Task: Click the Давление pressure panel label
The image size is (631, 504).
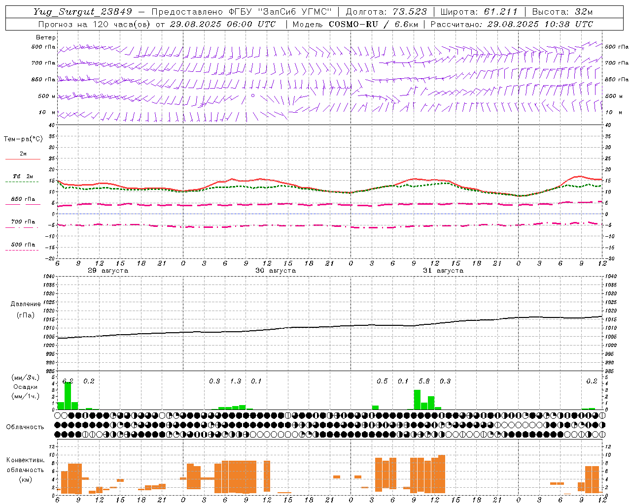Action: click(25, 304)
